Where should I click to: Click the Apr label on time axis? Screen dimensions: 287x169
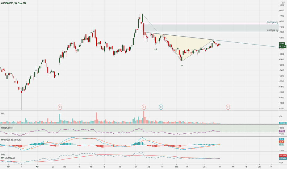tap(37, 167)
